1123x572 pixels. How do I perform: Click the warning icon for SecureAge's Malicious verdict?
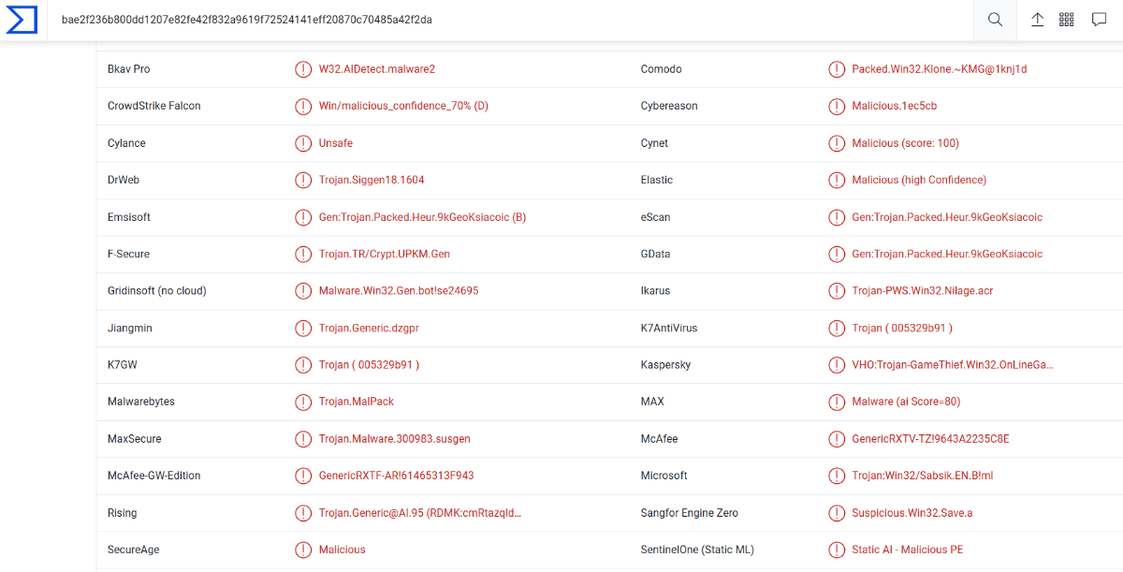[x=303, y=550]
